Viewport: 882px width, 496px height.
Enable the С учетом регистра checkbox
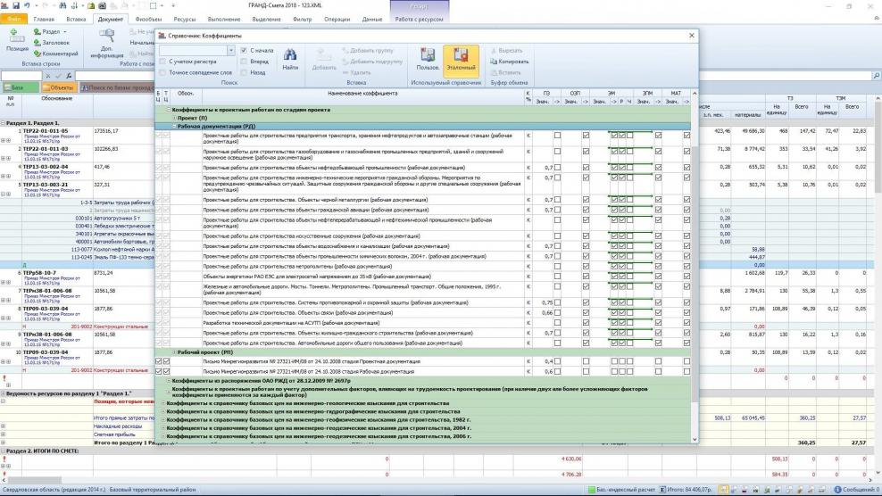pyautogui.click(x=163, y=62)
